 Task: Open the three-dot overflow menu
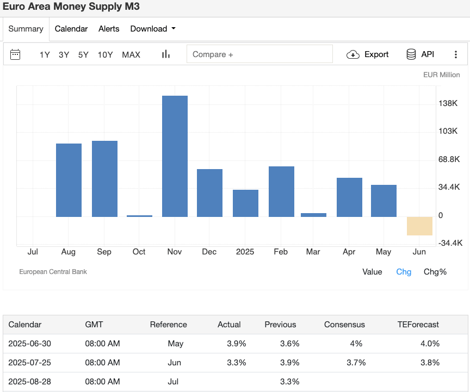point(456,54)
